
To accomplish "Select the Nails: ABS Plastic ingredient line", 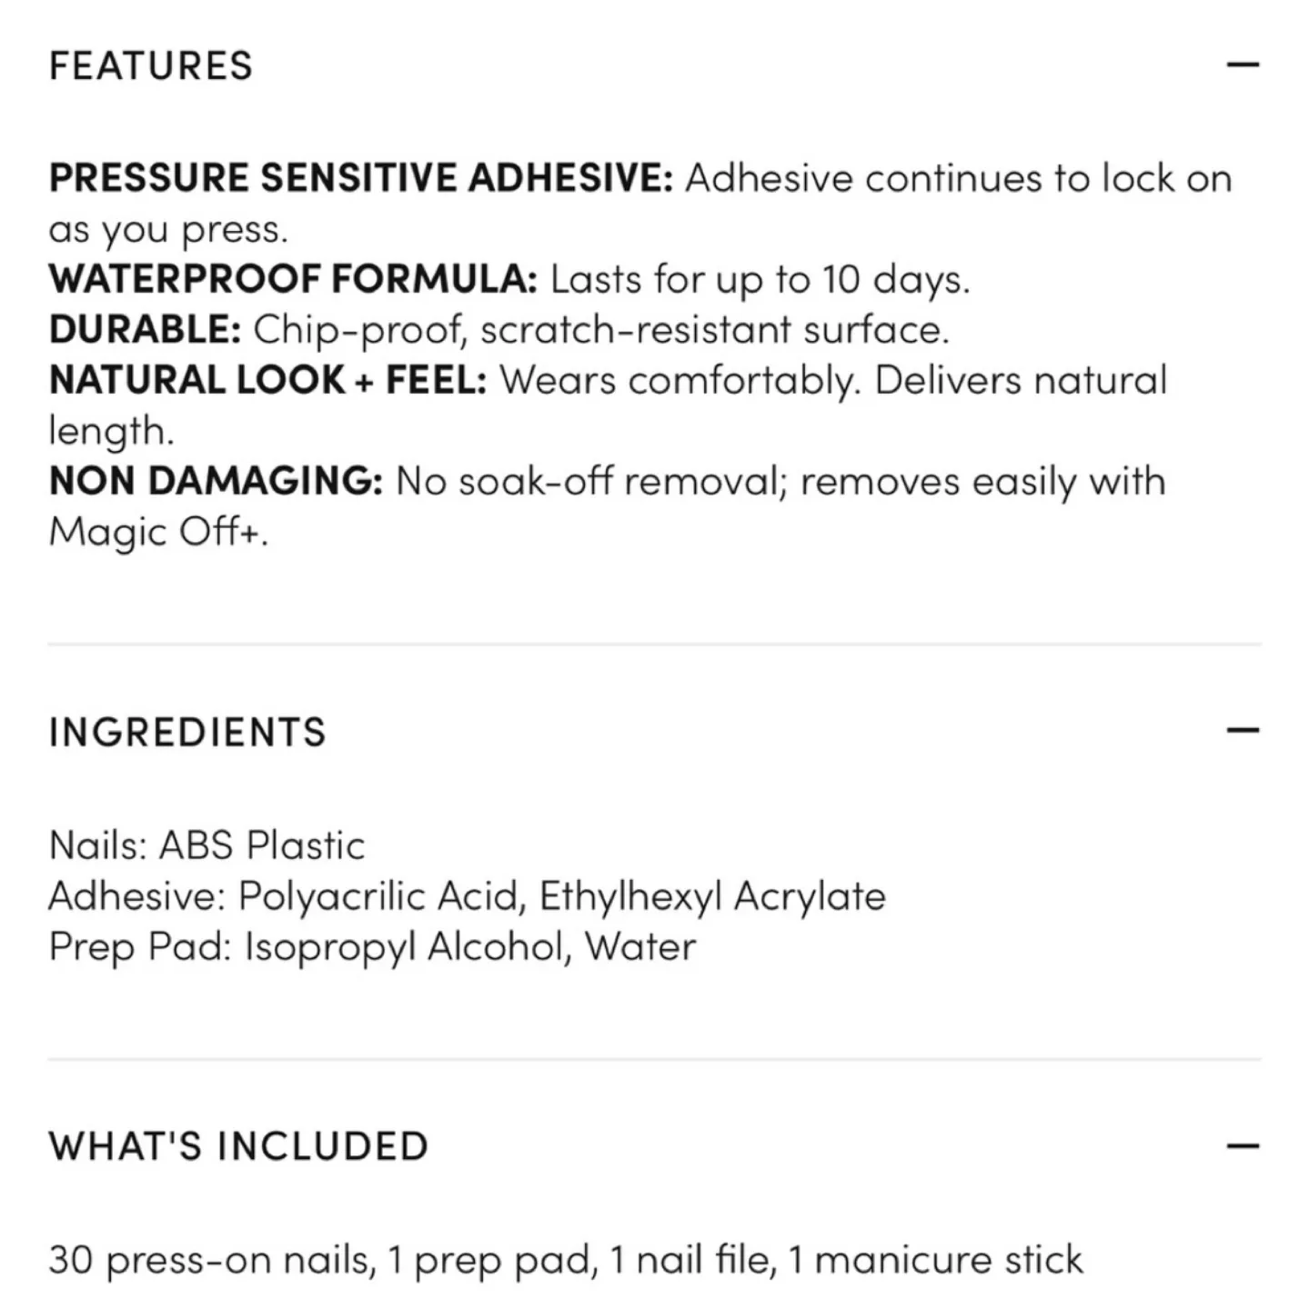I will [206, 843].
